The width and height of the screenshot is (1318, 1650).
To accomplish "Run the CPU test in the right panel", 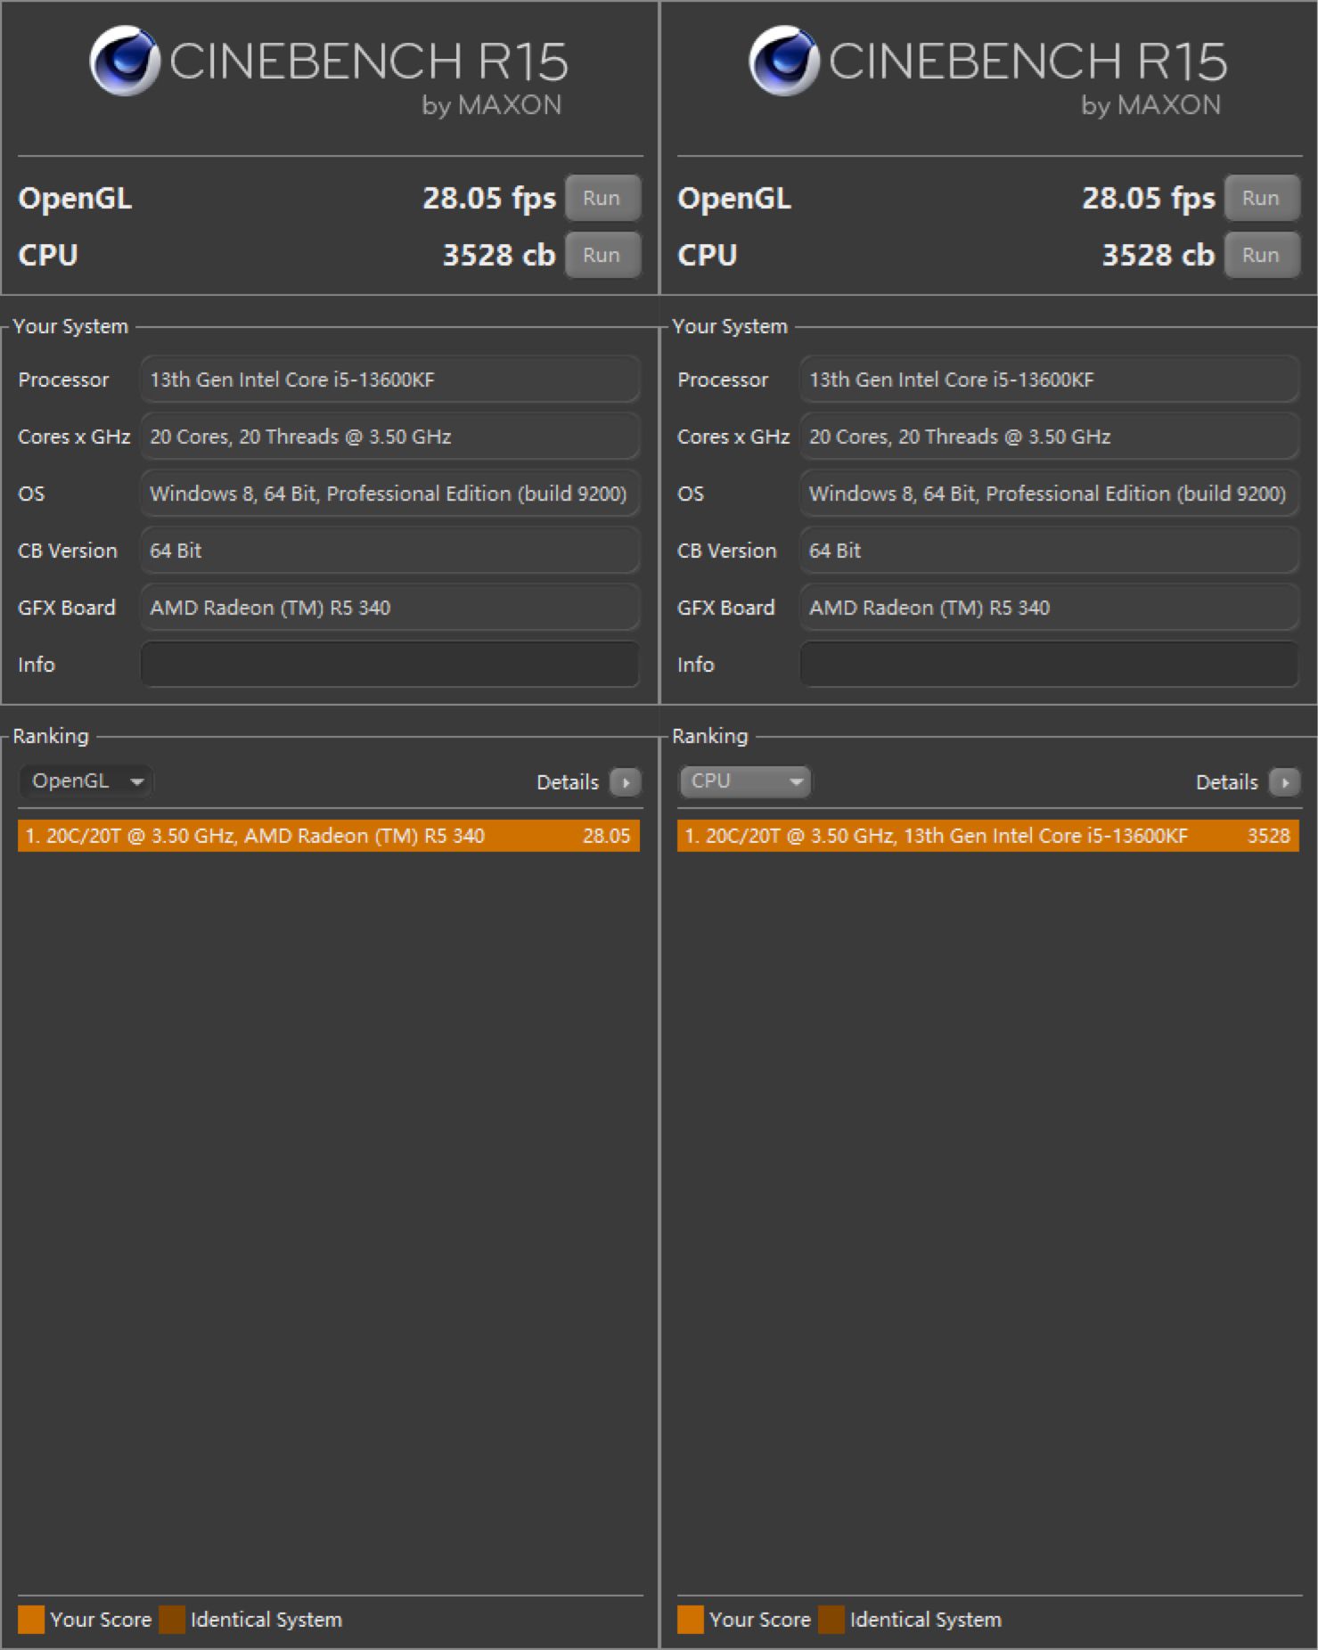I will (1262, 255).
